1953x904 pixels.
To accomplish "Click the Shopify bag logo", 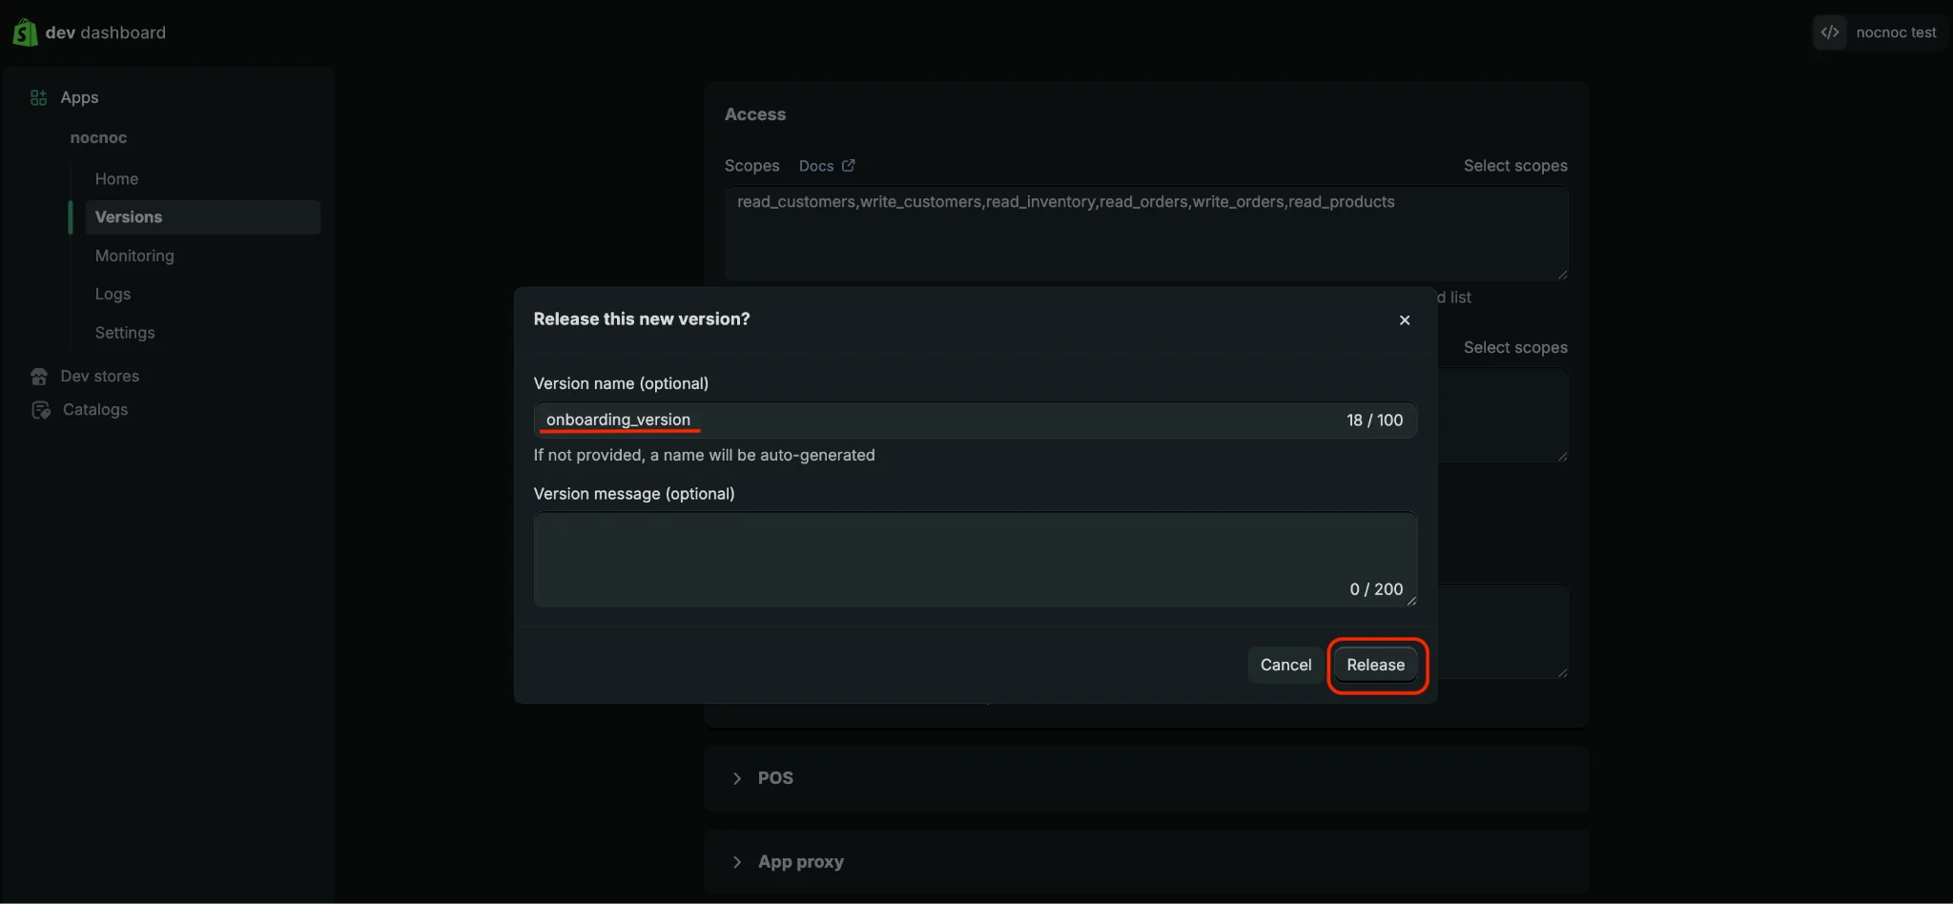I will 25,32.
